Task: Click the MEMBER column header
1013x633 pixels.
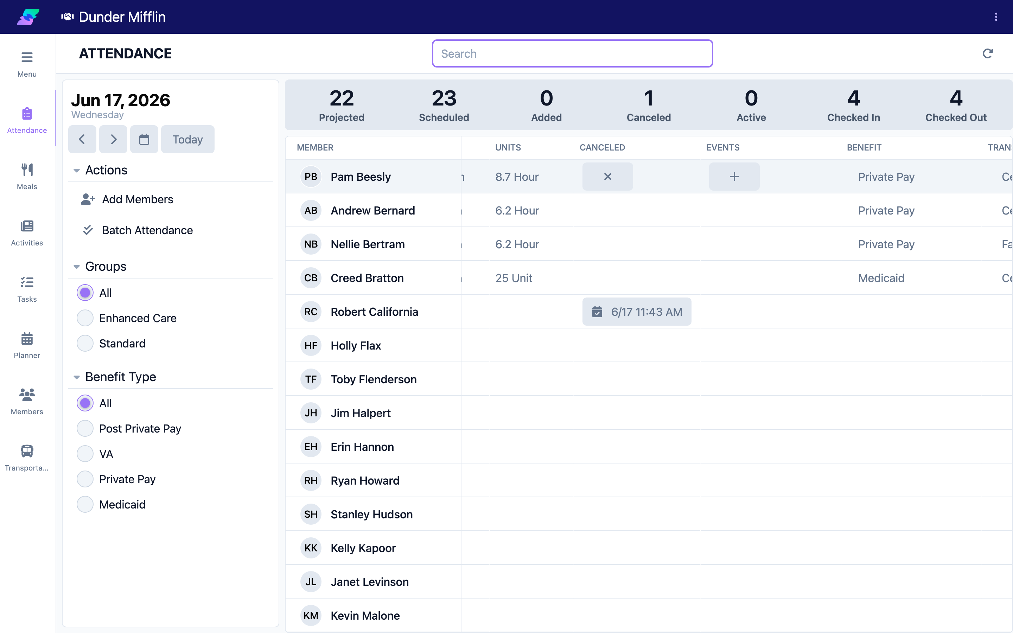Action: tap(315, 147)
